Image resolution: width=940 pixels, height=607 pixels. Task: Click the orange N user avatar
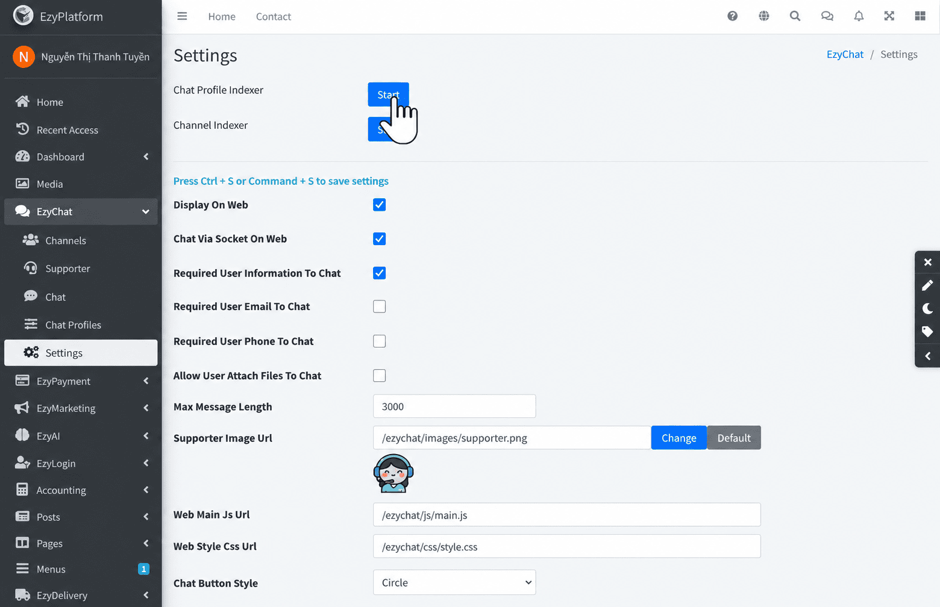(x=23, y=57)
